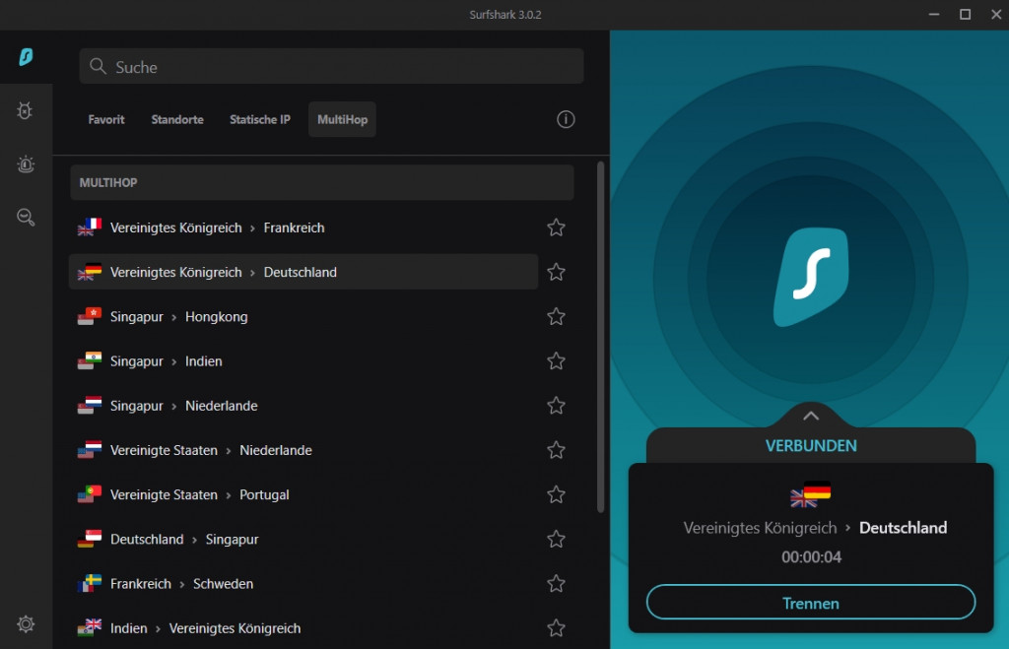Click the Singapur-Hongkong flag icon
The width and height of the screenshot is (1009, 649).
[x=90, y=316]
